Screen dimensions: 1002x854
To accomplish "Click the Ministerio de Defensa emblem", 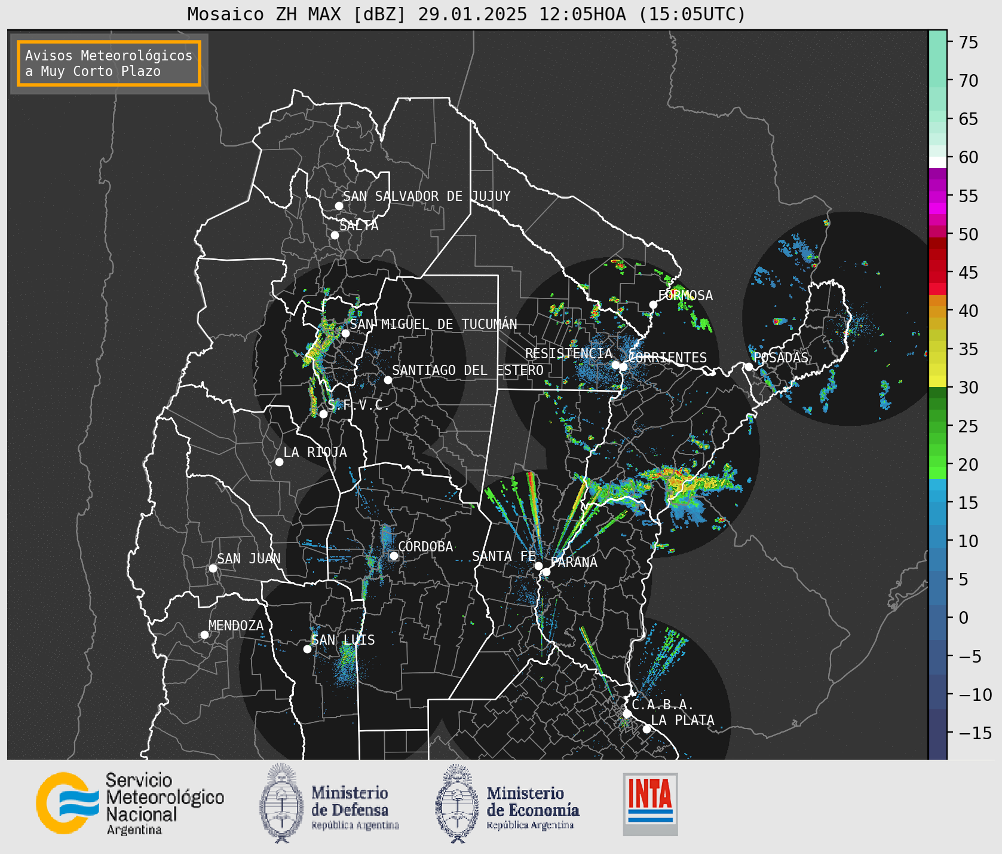I will (x=281, y=803).
